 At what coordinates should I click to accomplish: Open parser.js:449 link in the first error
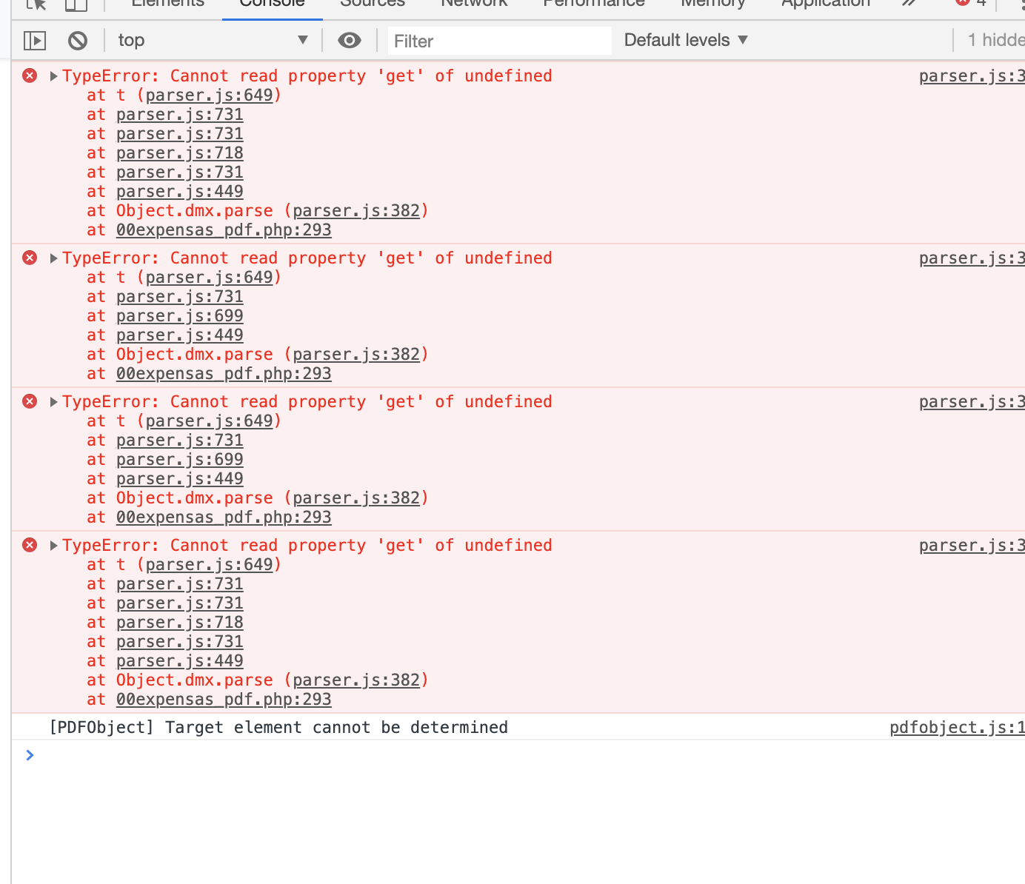click(x=180, y=192)
